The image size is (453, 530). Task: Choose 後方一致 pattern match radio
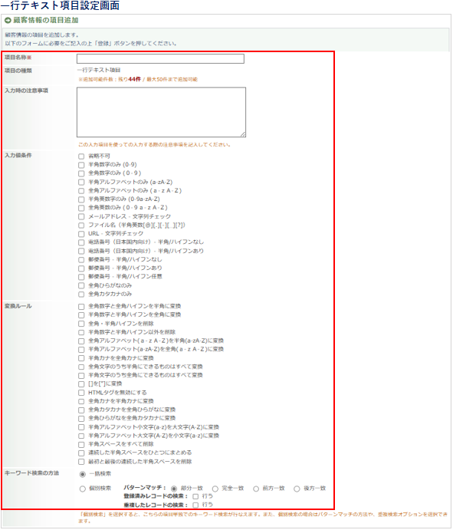[x=297, y=489]
